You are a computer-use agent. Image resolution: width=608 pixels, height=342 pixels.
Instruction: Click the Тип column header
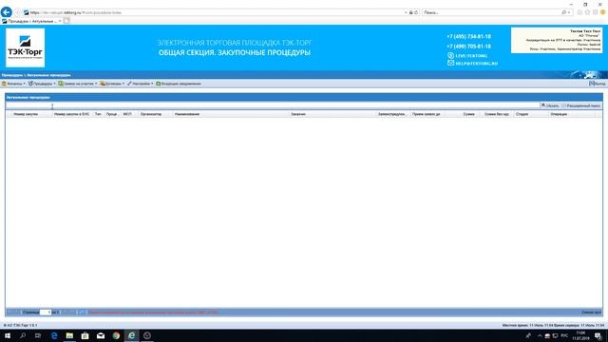click(x=99, y=114)
